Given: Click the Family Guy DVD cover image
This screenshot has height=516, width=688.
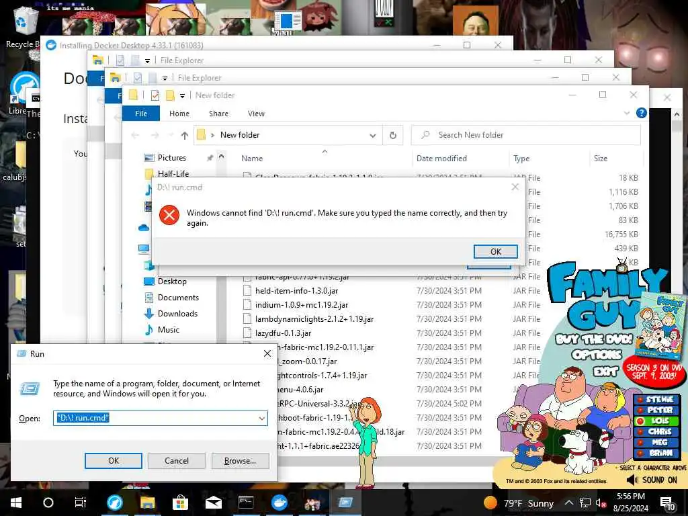Looking at the screenshot, I should pyautogui.click(x=662, y=326).
